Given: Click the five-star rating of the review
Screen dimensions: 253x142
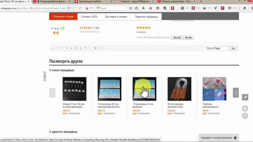Looking at the screenshot, I should pos(143,28).
